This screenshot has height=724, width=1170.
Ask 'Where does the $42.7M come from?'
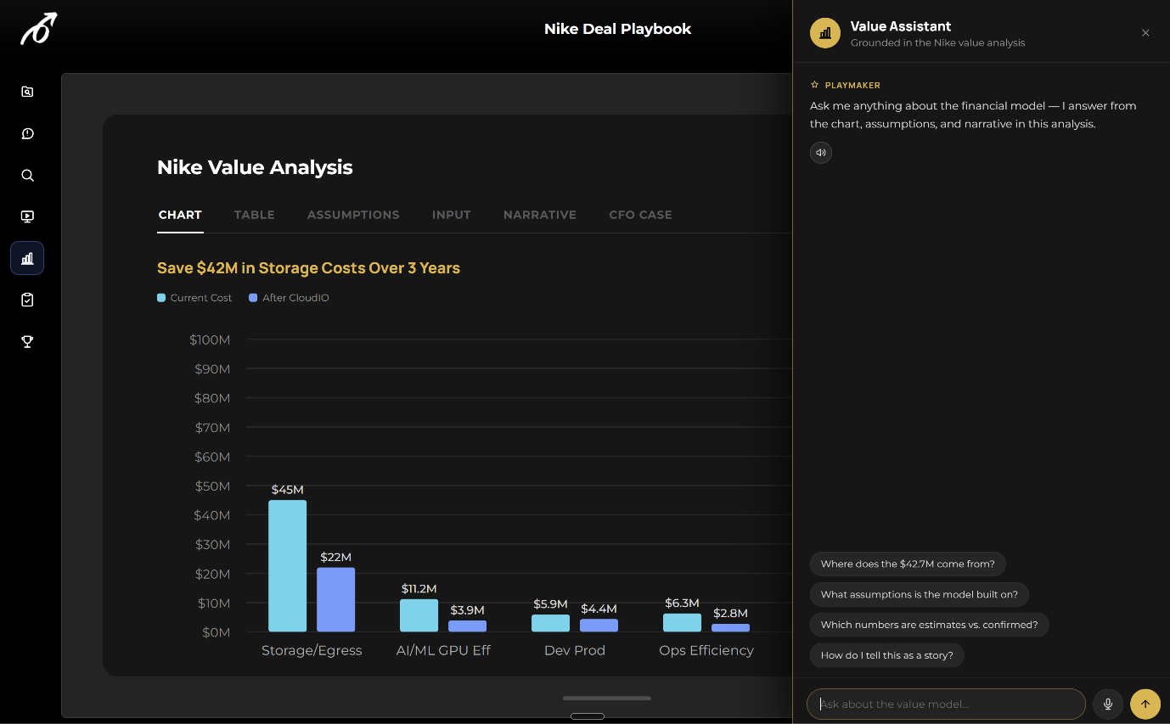point(908,564)
